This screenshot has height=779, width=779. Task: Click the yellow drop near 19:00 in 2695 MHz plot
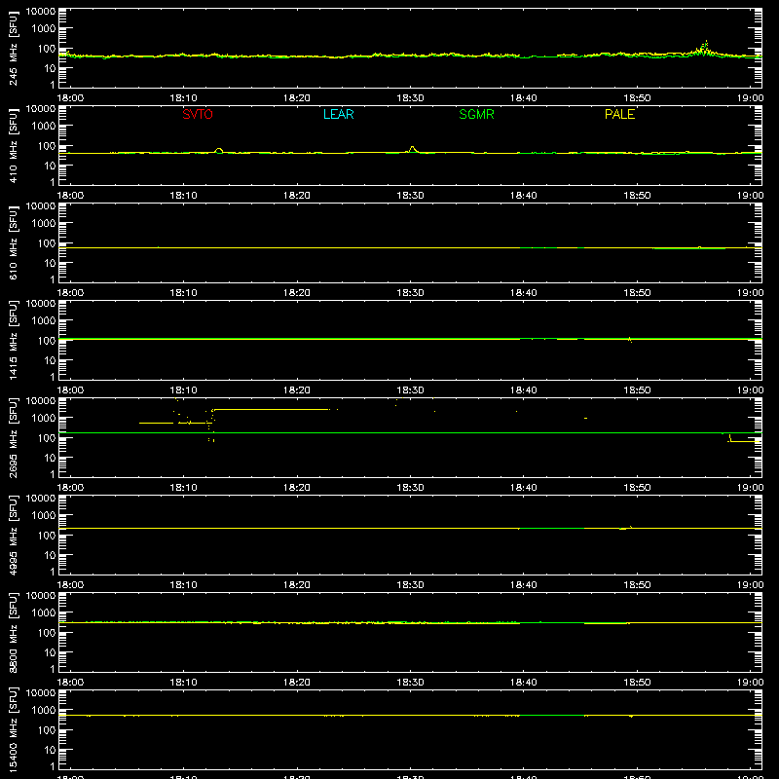[x=743, y=440]
